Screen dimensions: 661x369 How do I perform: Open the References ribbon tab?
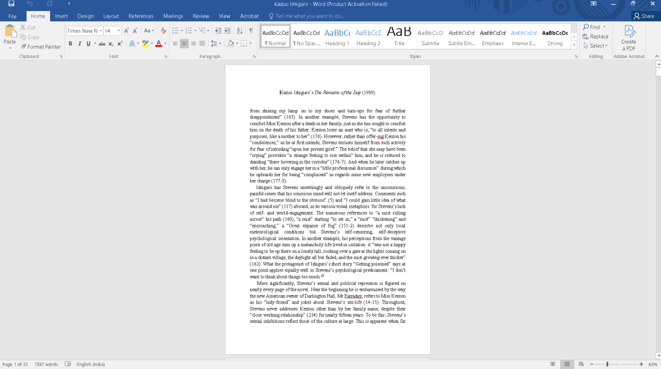tap(141, 17)
